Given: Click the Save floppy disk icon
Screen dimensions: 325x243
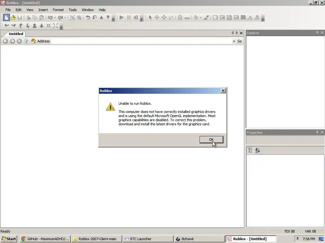Looking at the screenshot, I should (x=20, y=18).
